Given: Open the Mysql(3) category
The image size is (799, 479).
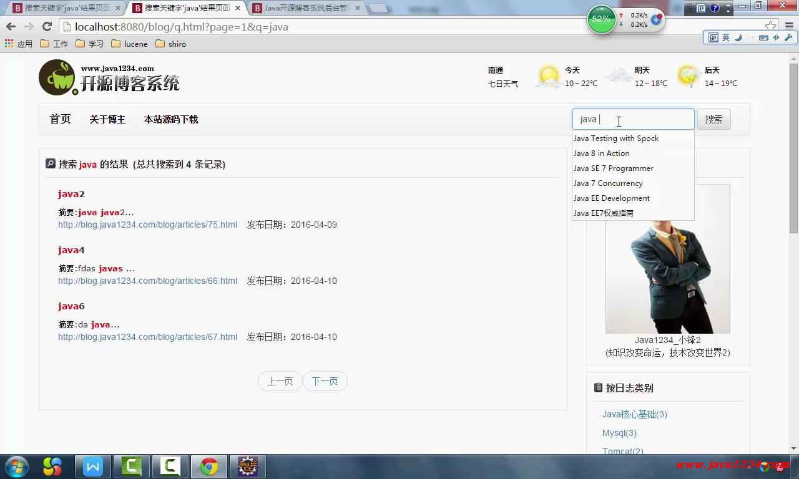Looking at the screenshot, I should [619, 433].
